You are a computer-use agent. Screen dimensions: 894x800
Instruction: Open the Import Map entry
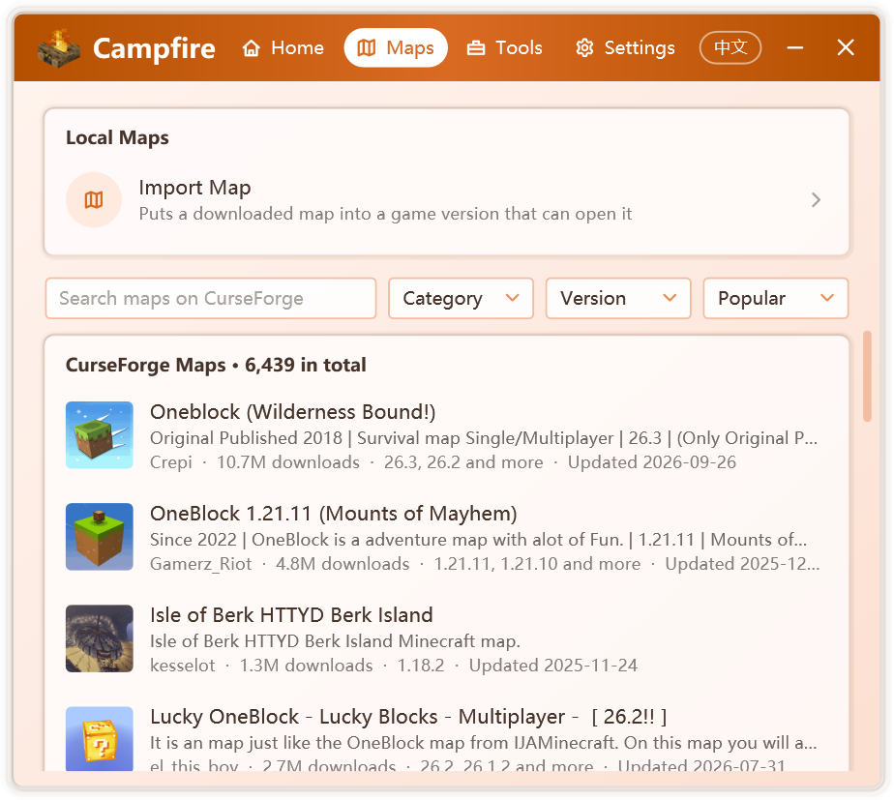tap(446, 200)
